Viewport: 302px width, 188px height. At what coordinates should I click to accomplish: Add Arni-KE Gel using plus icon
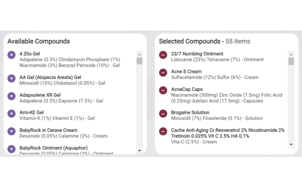11,114
